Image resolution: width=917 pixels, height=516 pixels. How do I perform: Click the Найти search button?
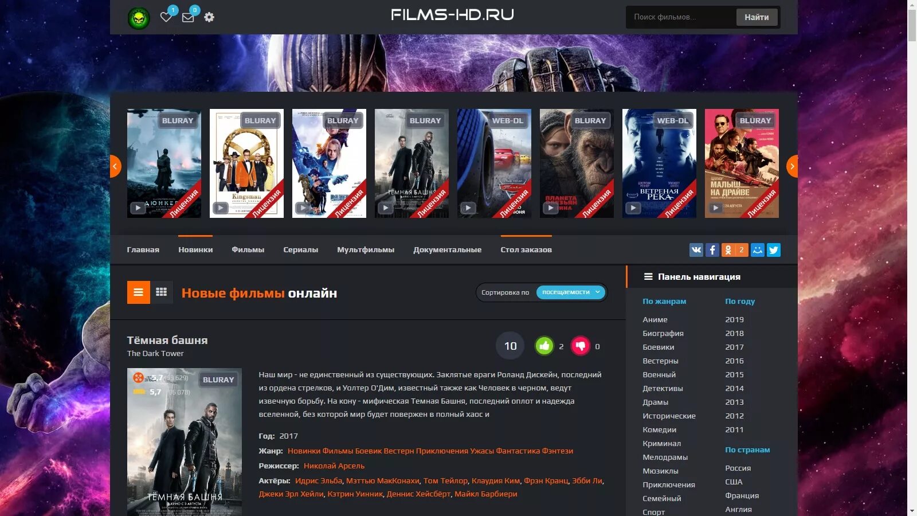(x=757, y=17)
